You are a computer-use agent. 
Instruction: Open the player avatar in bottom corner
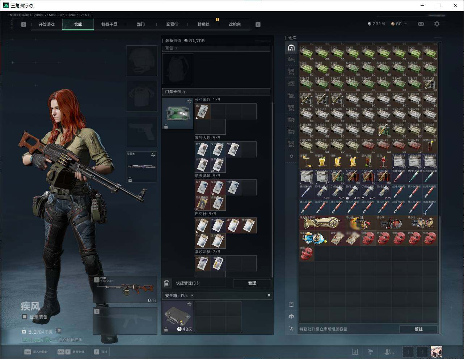pos(436,351)
